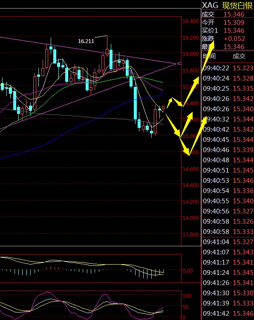Screen dimensions: 254x320
Task: Click the 16.211 high price label on chart
Action: pyautogui.click(x=86, y=41)
